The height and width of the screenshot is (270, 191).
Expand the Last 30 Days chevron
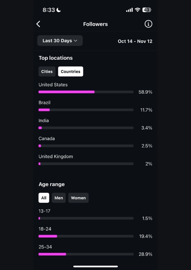76,41
